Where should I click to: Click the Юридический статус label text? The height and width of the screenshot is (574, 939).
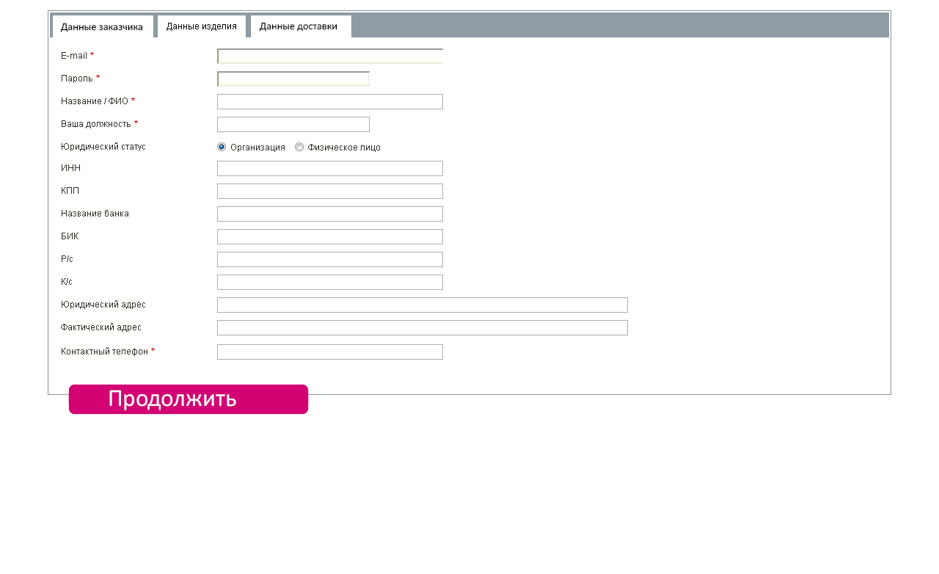pyautogui.click(x=103, y=147)
